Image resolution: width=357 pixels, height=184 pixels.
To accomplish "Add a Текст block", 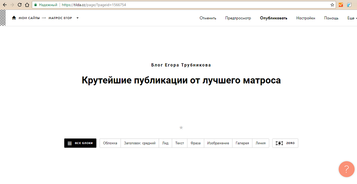I will 179,143.
